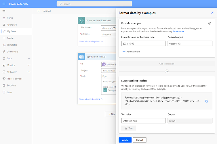Click the info icon in Provide example

coord(210,23)
